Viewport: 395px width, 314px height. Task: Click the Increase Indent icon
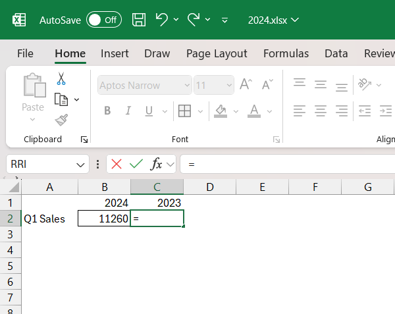point(386,111)
